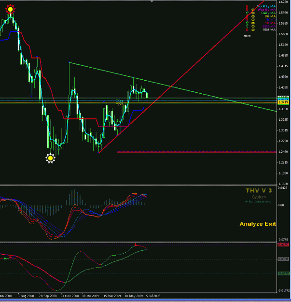
Task: Click the 1.2400 price axis value
Action: pos(283,152)
